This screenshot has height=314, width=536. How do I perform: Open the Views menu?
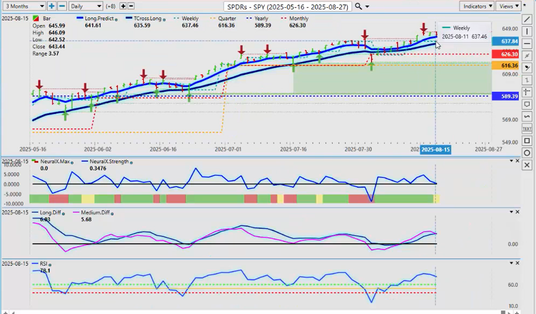[x=509, y=6]
